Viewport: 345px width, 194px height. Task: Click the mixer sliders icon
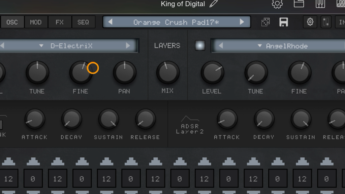[x=326, y=22]
